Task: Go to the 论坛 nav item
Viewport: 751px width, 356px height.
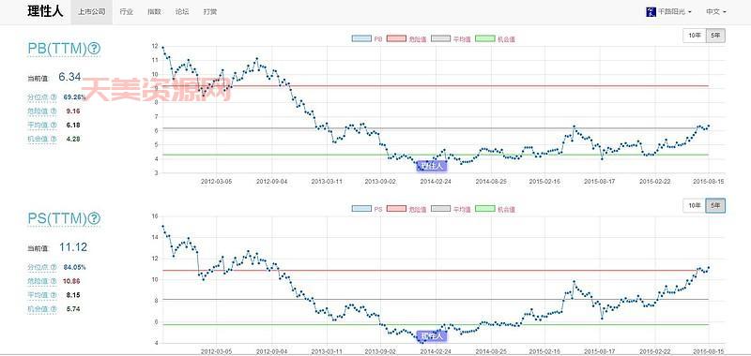Action: pyautogui.click(x=182, y=12)
